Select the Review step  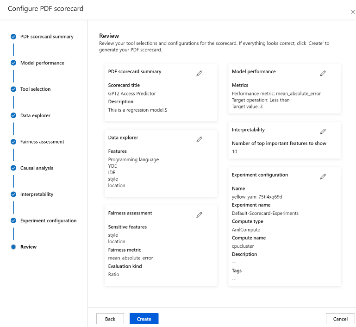coord(28,247)
